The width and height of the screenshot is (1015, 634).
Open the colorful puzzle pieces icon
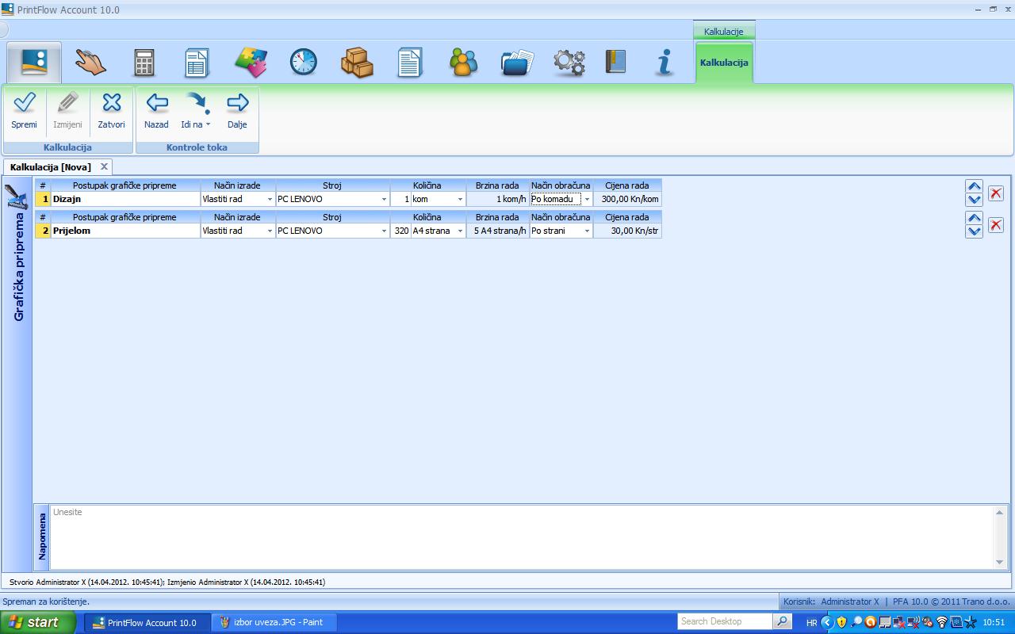[x=251, y=62]
